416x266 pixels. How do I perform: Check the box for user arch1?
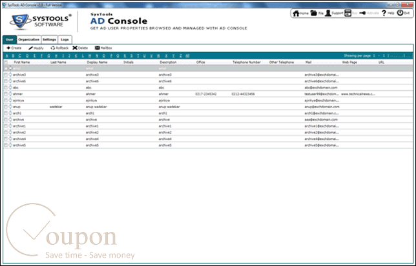tap(6, 113)
